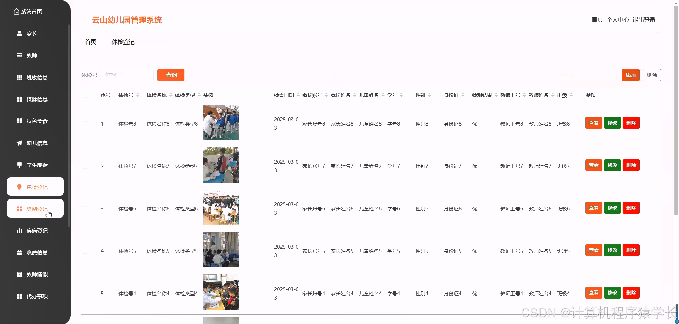Check the checkbox for row 体检号7
This screenshot has width=679, height=324.
(86, 166)
